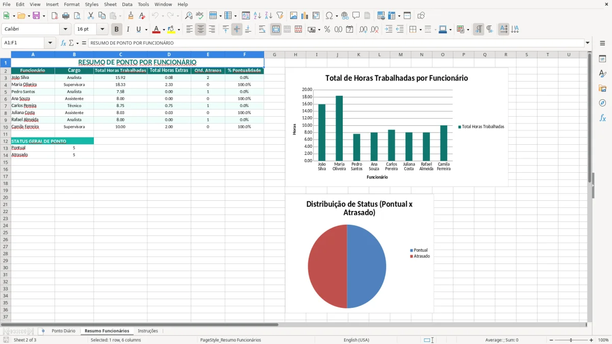The image size is (612, 344).
Task: Toggle Wrap Text
Action: click(262, 30)
